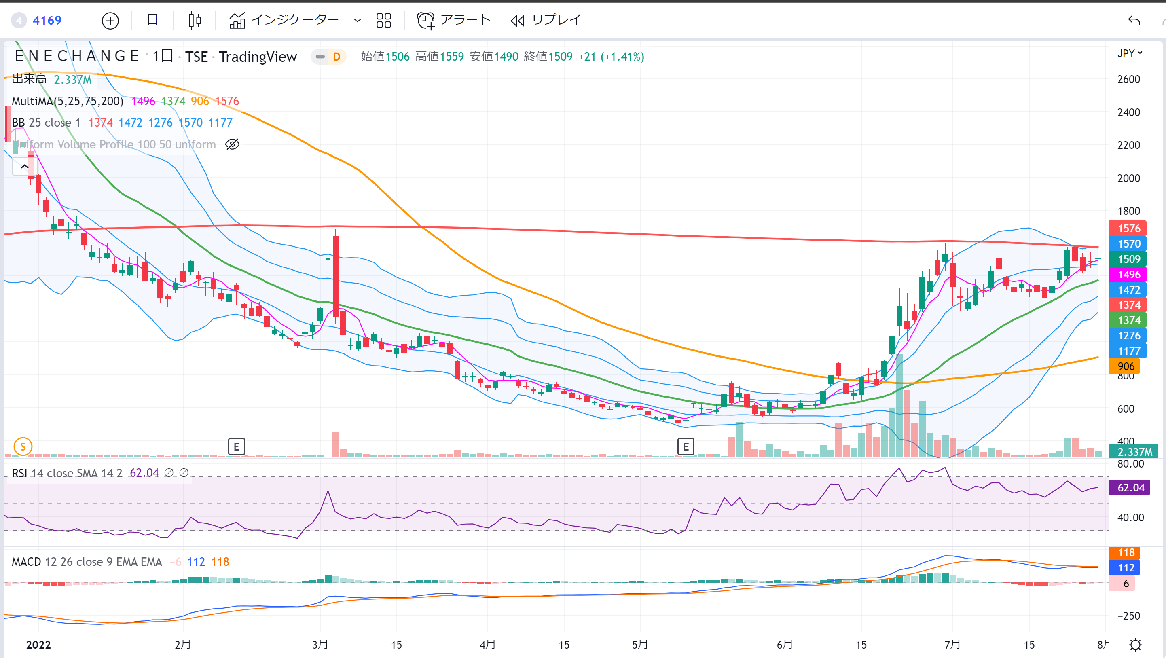Click the 2600 price scale label
This screenshot has height=658, width=1166.
coord(1129,79)
